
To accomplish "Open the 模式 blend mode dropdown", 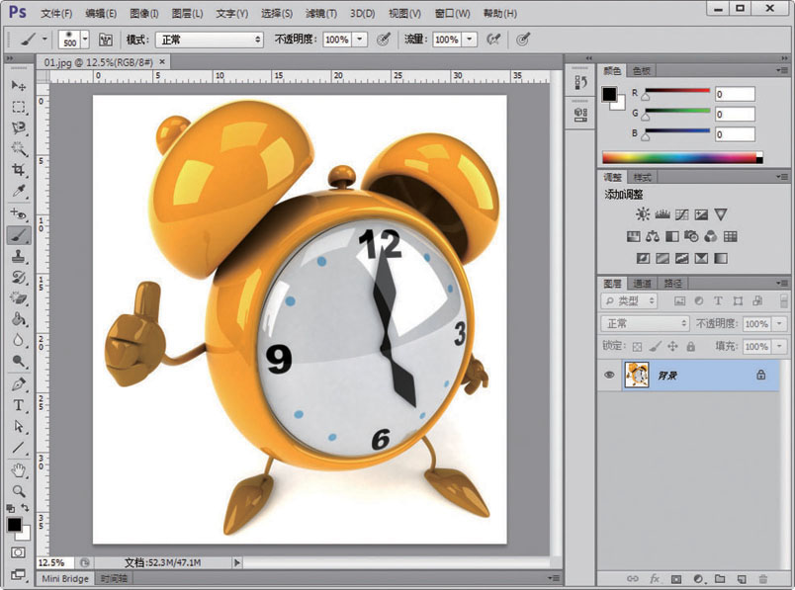I will point(209,40).
